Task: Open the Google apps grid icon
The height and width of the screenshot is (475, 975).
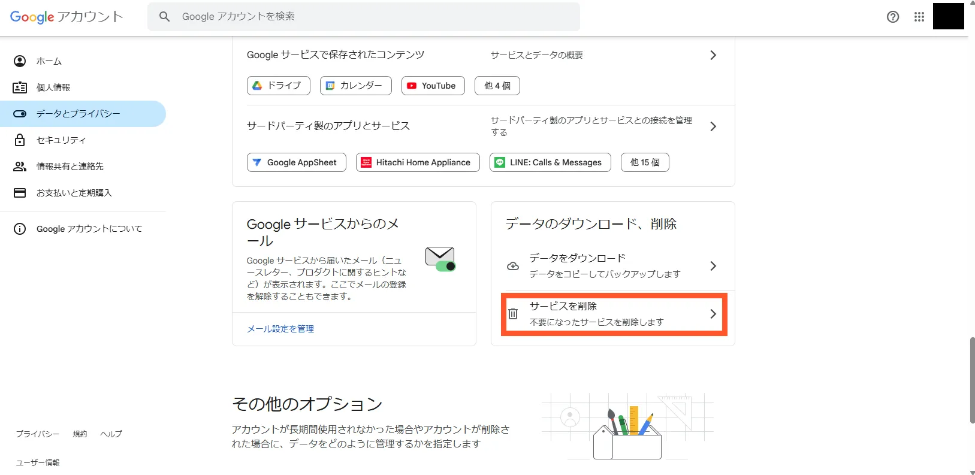Action: point(919,17)
